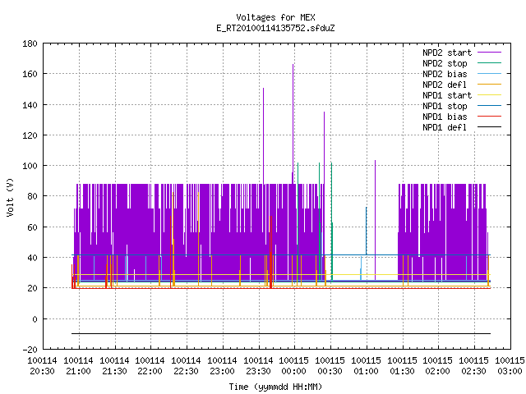The image size is (526, 394).
Task: Click the y-axis tick value 40
Action: pos(32,258)
